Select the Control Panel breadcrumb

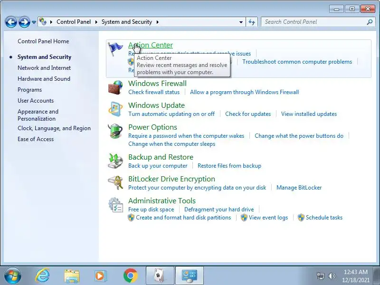[74, 22]
